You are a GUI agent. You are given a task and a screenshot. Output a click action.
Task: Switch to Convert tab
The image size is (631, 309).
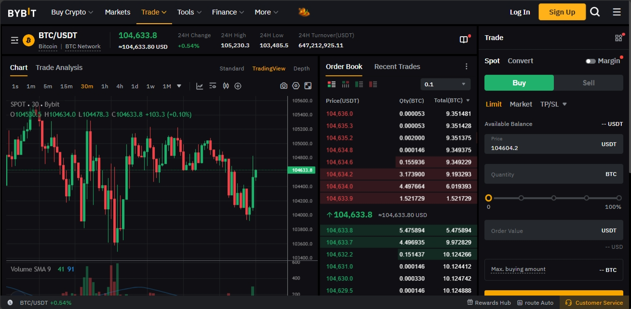point(521,61)
